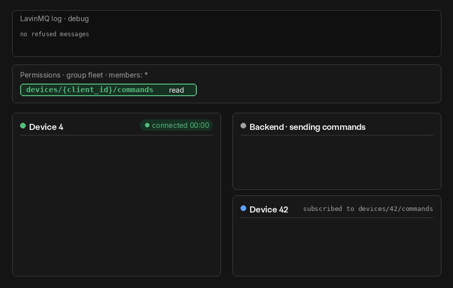The image size is (453, 288).
Task: Click the 'no refused messages' log line
Action: [x=54, y=34]
